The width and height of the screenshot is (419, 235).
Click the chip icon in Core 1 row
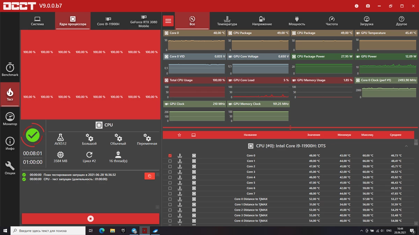point(194,161)
